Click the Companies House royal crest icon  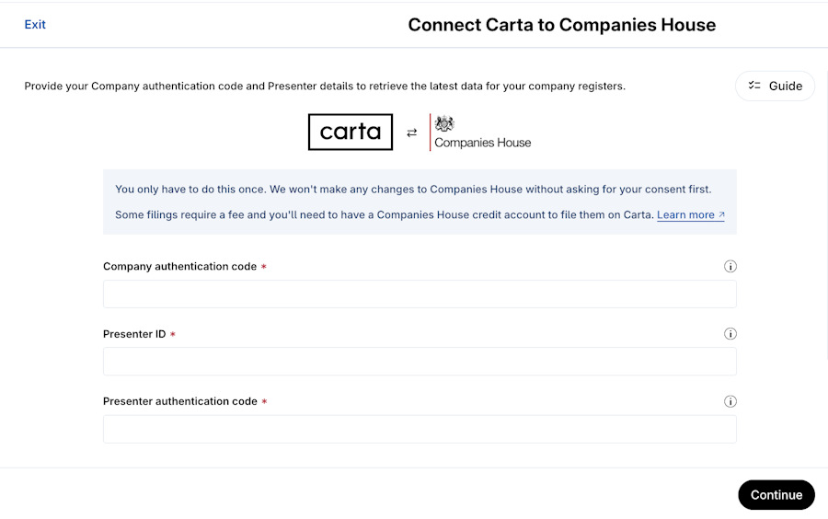pyautogui.click(x=445, y=124)
